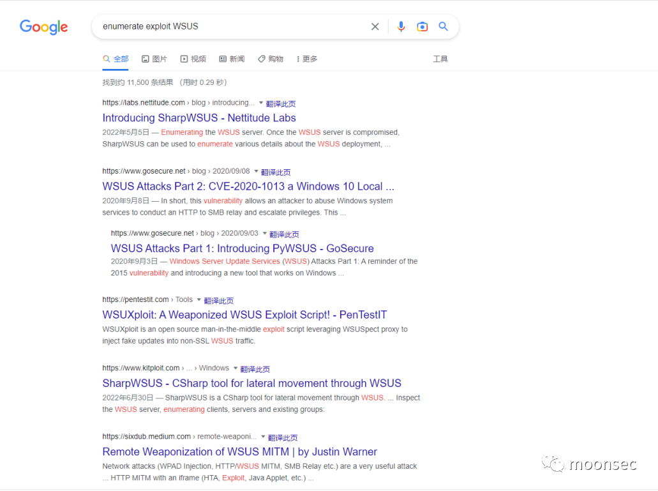Click the snippet date 2022年6月30日

pos(128,397)
